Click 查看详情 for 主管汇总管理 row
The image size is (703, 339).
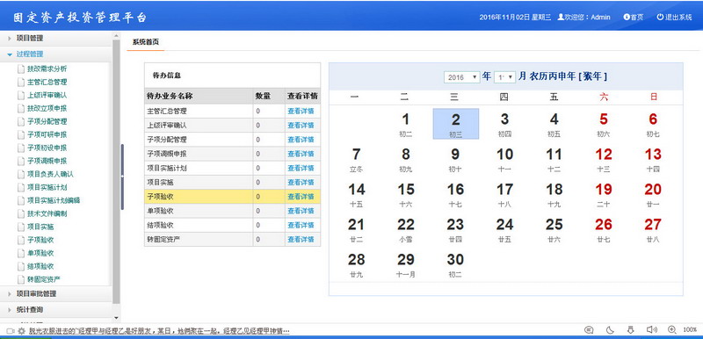tap(301, 112)
